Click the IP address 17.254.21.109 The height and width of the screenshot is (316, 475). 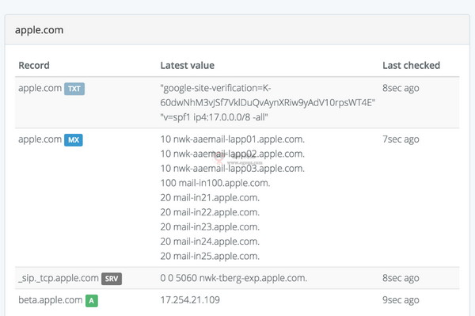pos(190,300)
